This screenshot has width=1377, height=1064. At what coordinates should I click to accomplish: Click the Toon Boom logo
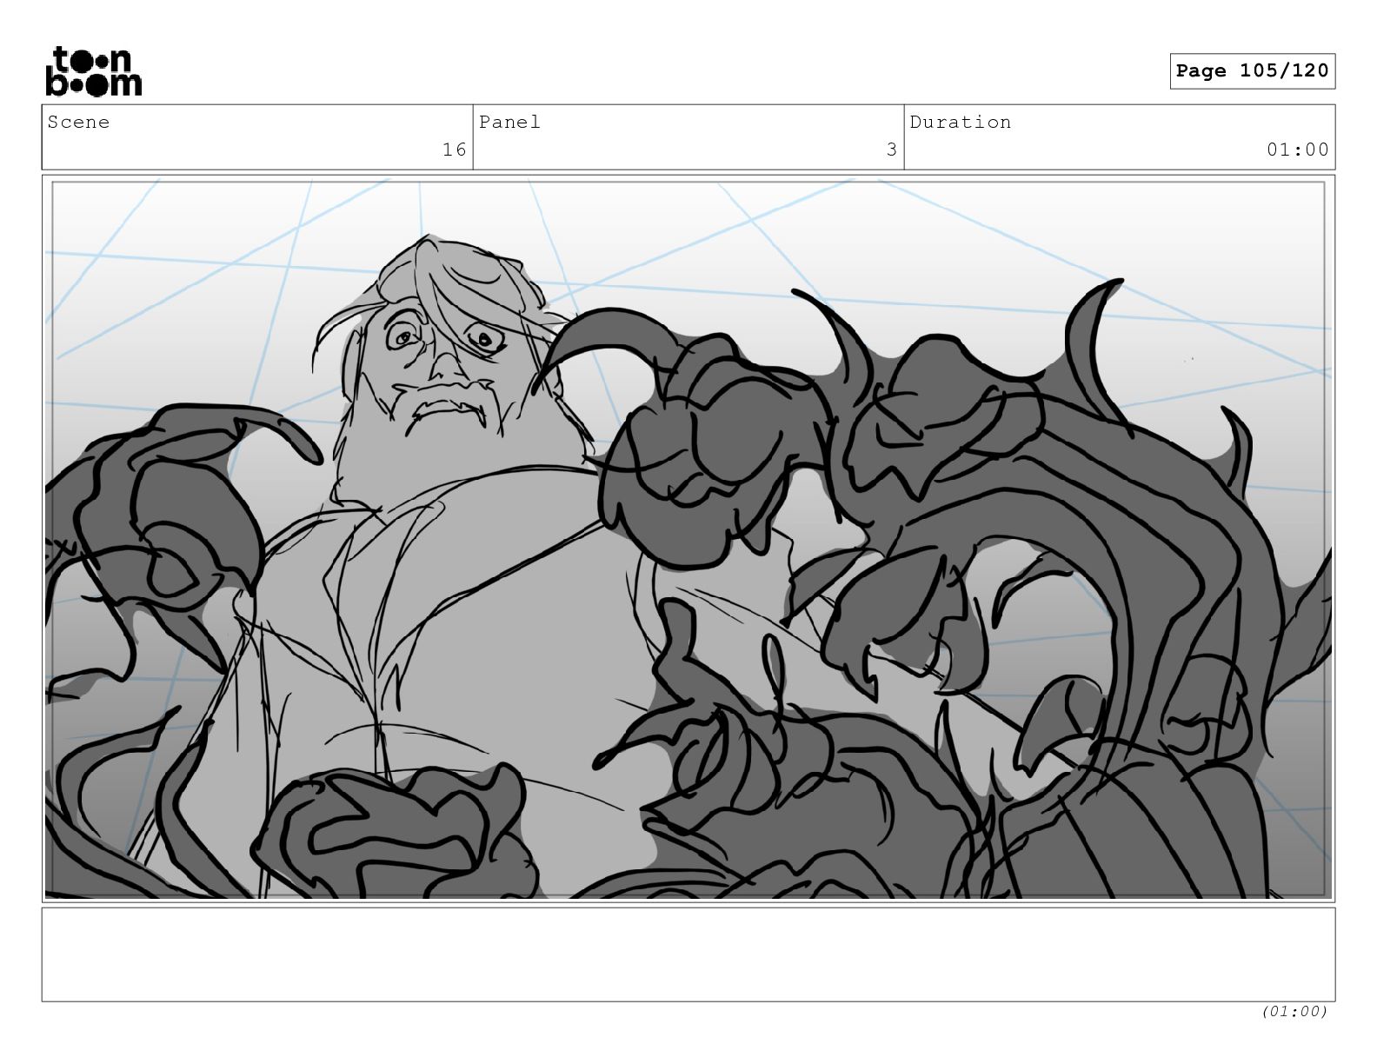pyautogui.click(x=93, y=71)
